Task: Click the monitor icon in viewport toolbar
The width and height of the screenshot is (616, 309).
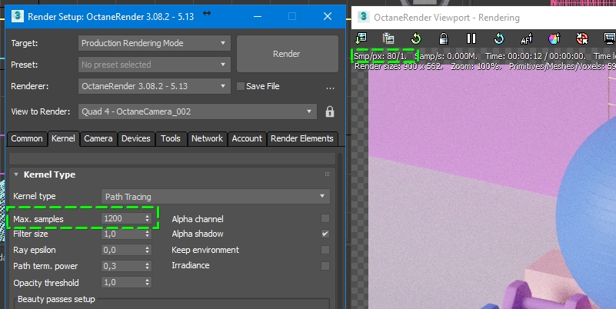Action: (609, 38)
